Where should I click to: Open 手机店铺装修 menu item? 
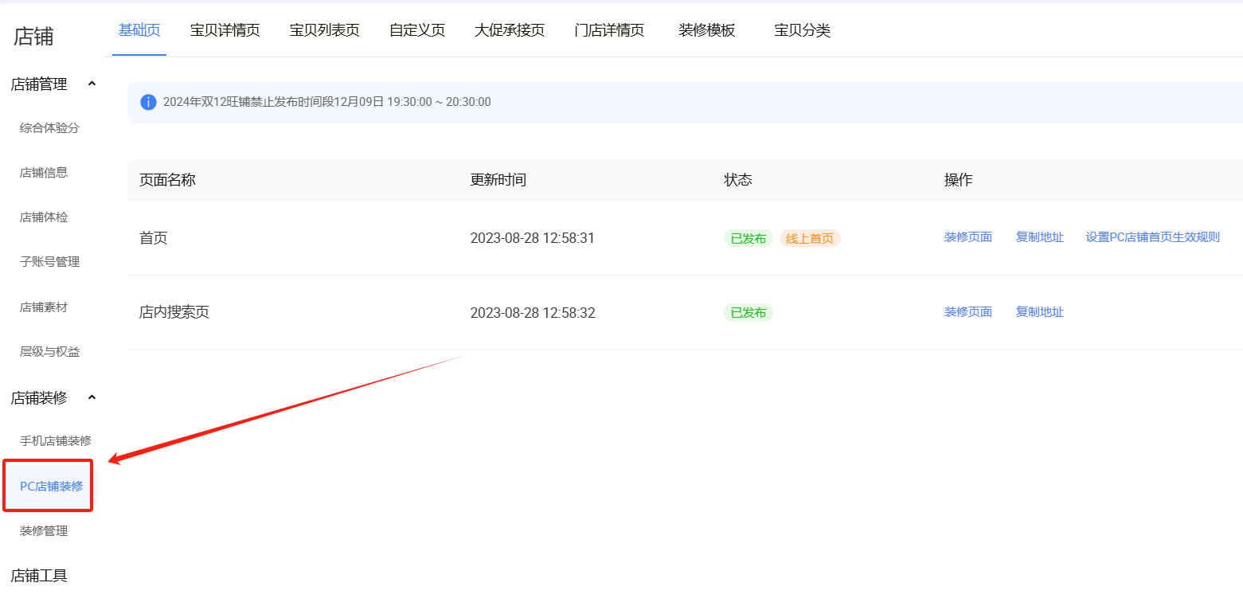[56, 440]
